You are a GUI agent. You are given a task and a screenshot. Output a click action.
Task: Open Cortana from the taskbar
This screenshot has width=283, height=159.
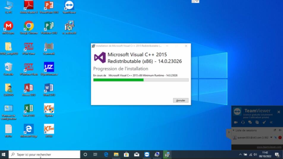click(x=85, y=155)
